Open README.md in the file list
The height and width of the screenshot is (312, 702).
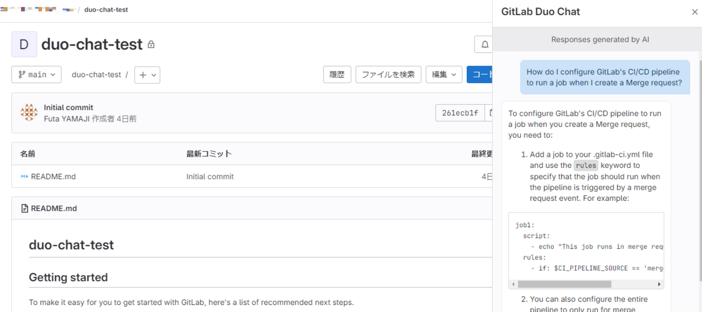[x=53, y=176]
